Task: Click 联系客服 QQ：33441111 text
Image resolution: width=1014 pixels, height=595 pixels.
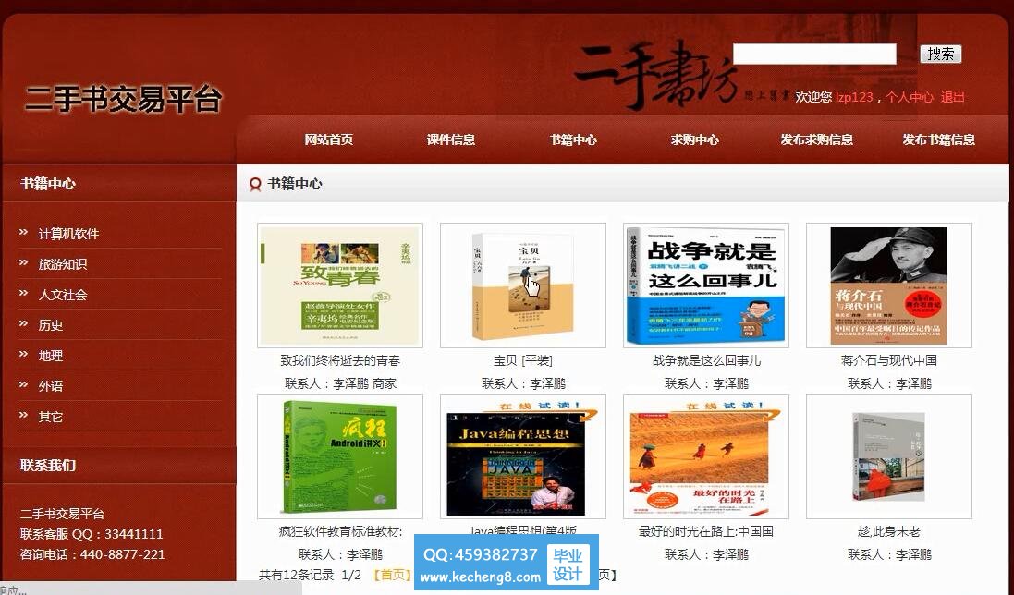Action: point(92,534)
